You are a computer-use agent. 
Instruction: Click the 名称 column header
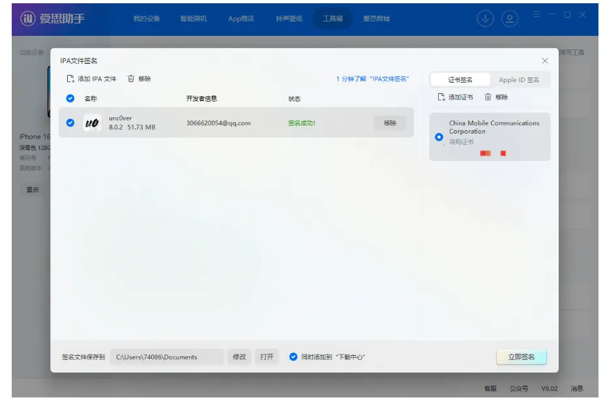[91, 98]
